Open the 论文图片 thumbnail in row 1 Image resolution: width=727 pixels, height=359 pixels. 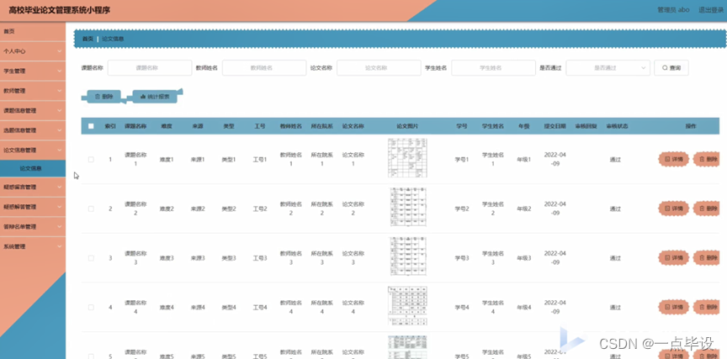tap(407, 158)
